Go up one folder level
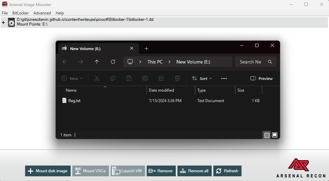This screenshot has width=329, height=181. [97, 62]
